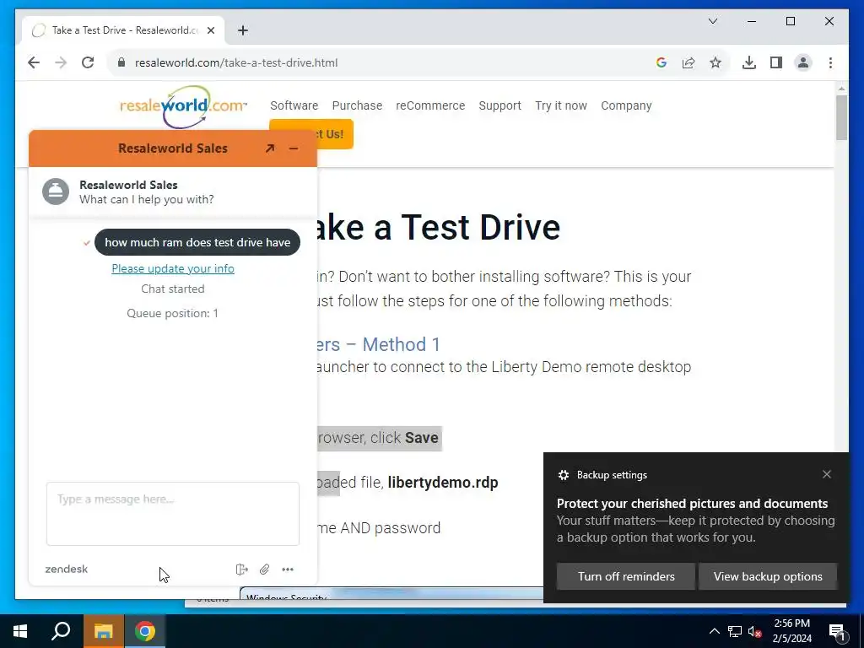Open Chrome profile menu
This screenshot has height=648, width=864.
[803, 62]
